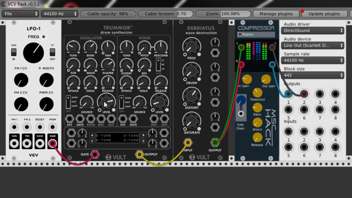
Task: Click the Trummor oscillator BEND knob
Action: coord(90,47)
